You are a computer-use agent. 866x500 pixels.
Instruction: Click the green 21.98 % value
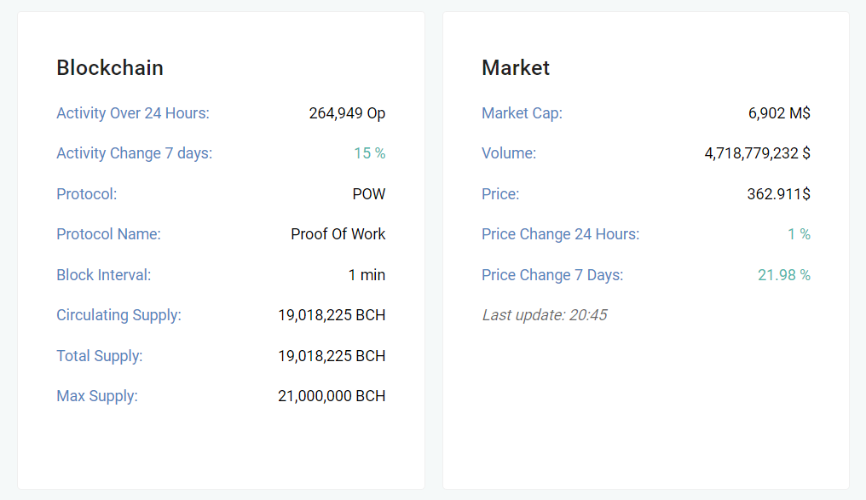coord(783,275)
